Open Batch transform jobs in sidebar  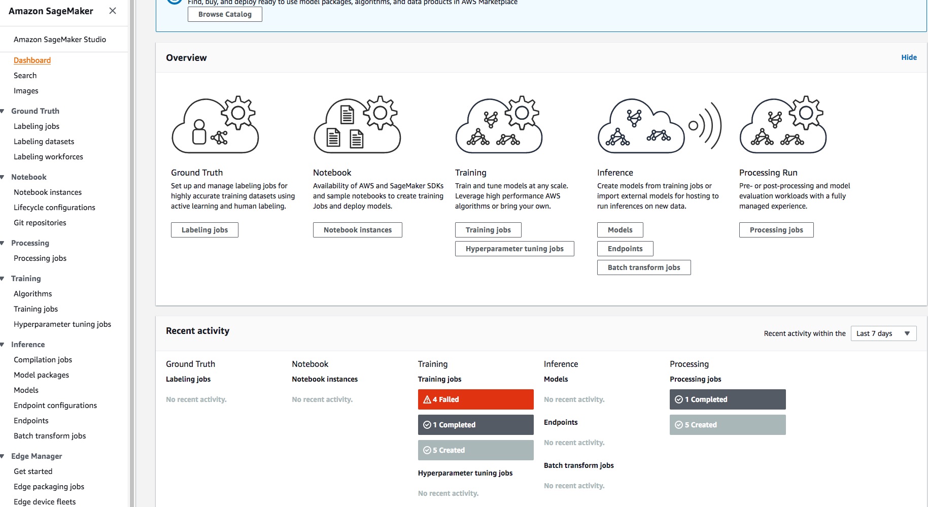coord(50,436)
